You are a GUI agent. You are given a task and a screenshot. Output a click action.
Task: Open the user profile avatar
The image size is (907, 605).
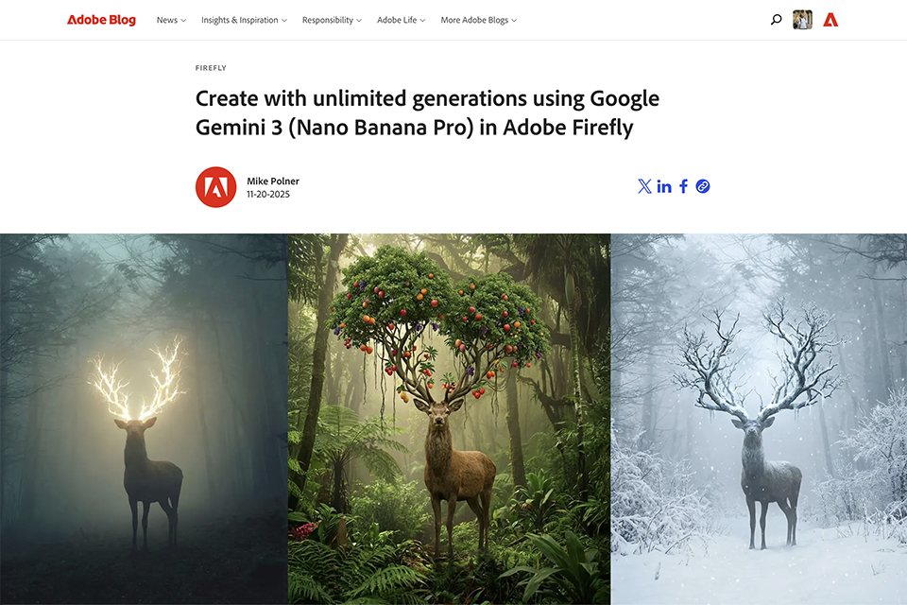pos(802,20)
